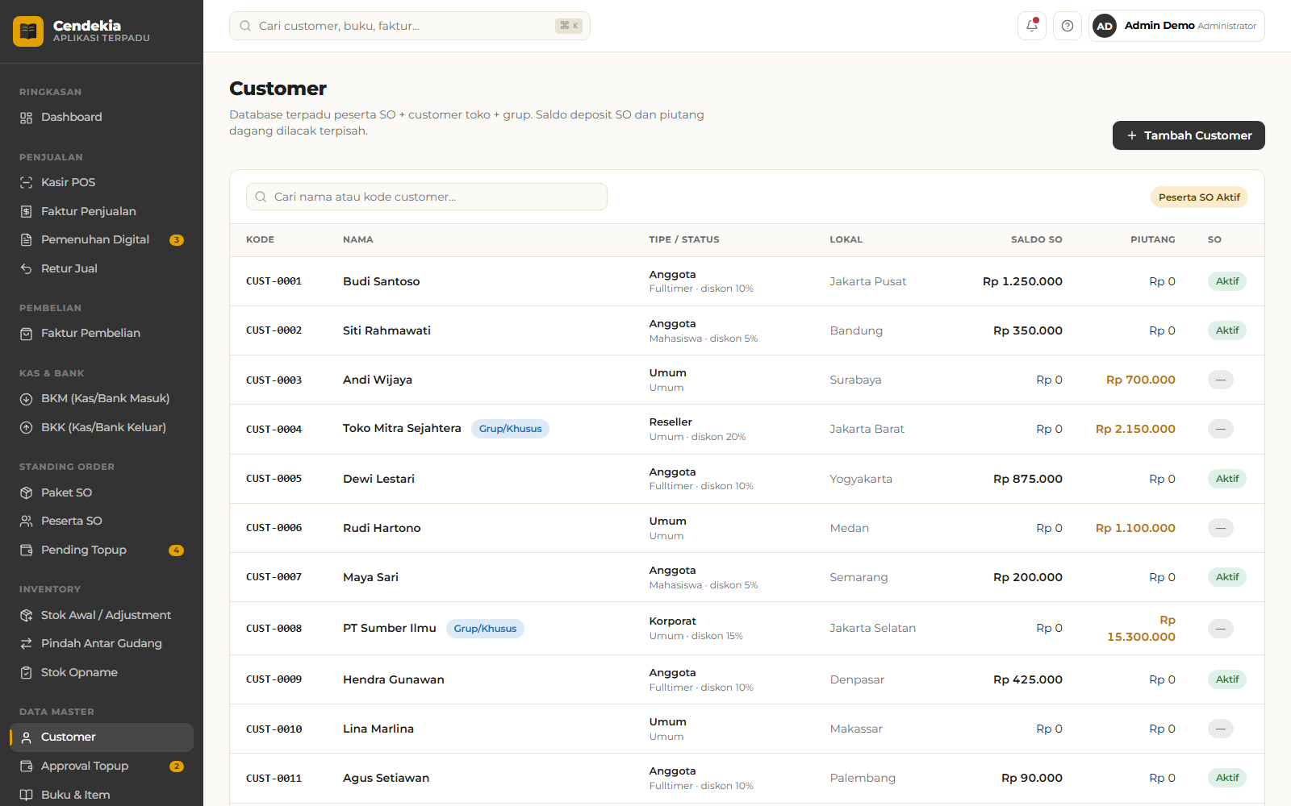The image size is (1291, 806).
Task: Click the AD avatar icon
Action: [x=1105, y=26]
